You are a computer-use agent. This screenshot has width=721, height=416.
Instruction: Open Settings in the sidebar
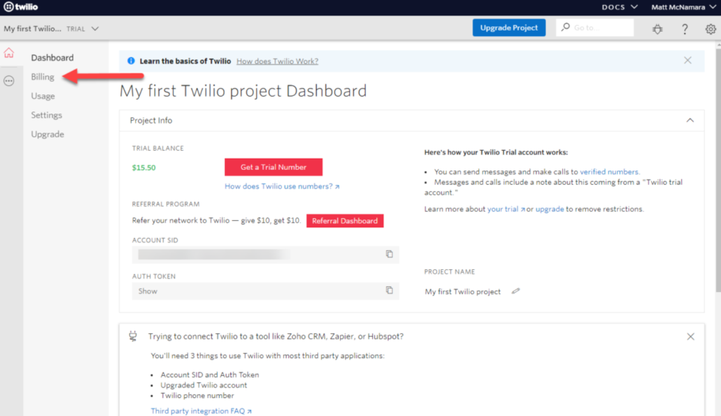tap(47, 115)
